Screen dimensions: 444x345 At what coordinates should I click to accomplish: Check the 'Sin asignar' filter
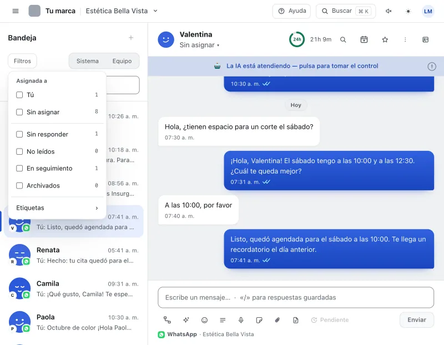(19, 112)
